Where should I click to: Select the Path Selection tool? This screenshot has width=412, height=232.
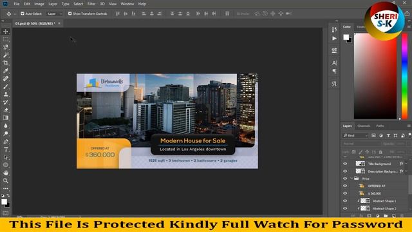pos(6,157)
